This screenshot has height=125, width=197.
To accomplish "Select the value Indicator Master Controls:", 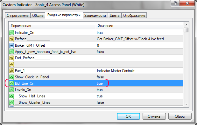I will [116, 71].
